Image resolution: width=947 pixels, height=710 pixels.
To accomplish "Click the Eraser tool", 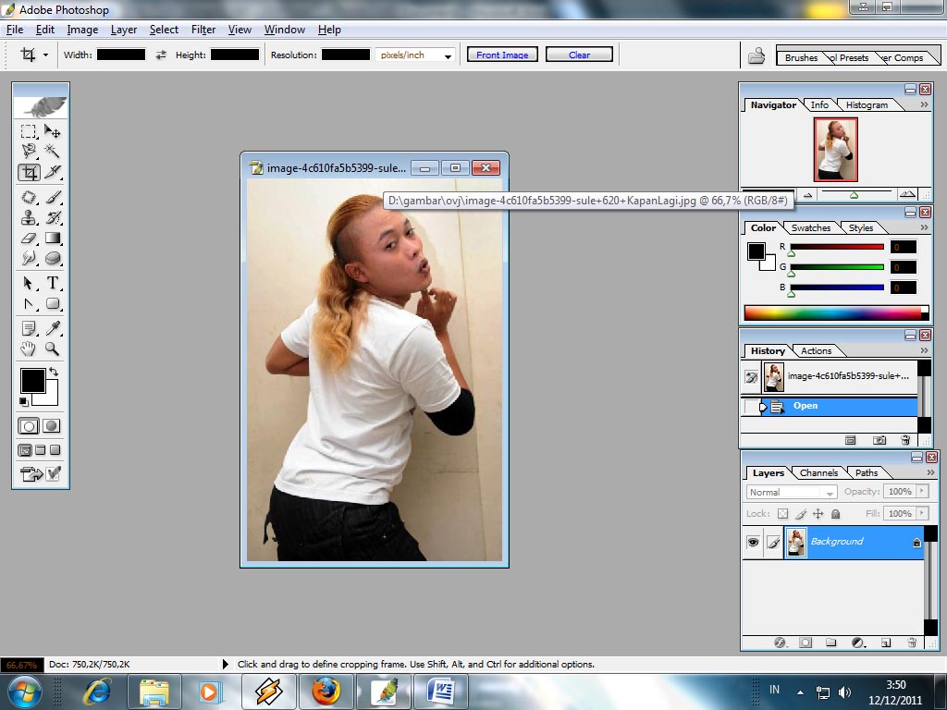I will pos(29,239).
